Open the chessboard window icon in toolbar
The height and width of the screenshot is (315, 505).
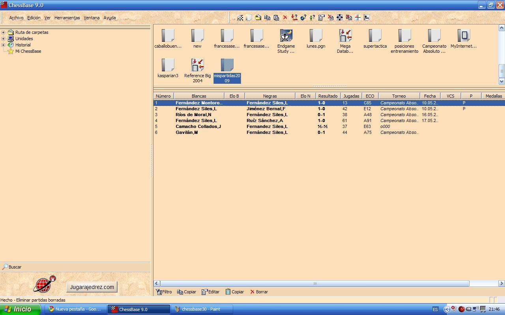pyautogui.click(x=240, y=17)
